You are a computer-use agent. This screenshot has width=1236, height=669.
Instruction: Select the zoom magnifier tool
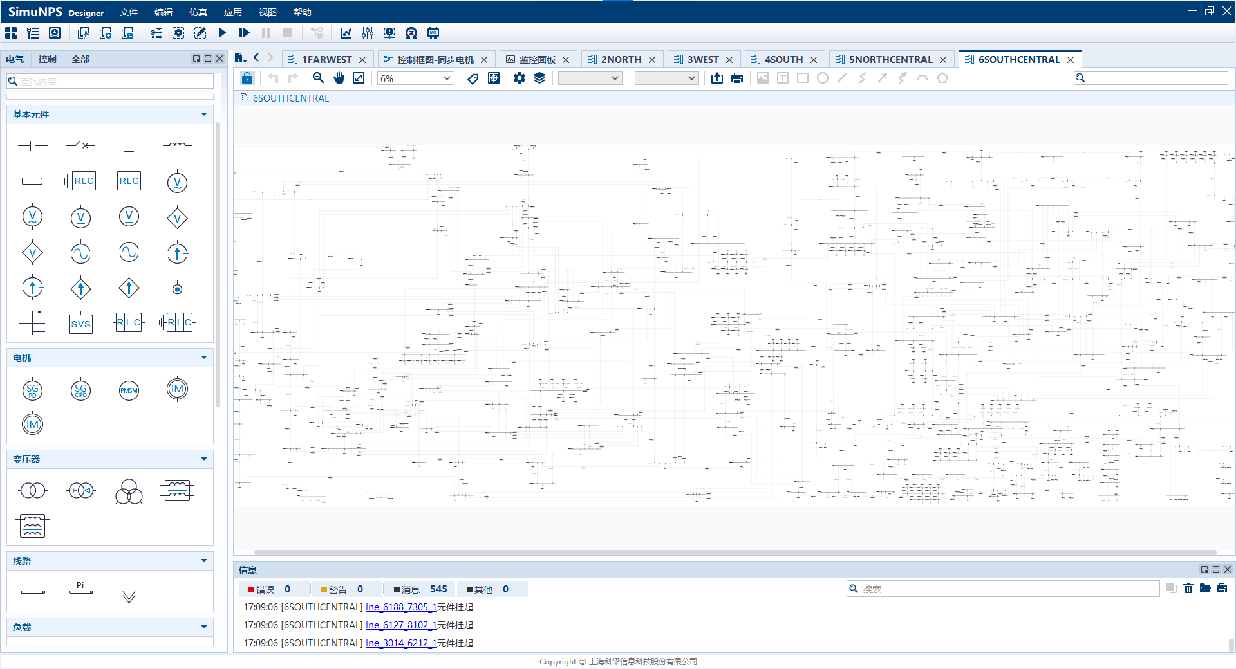[318, 78]
